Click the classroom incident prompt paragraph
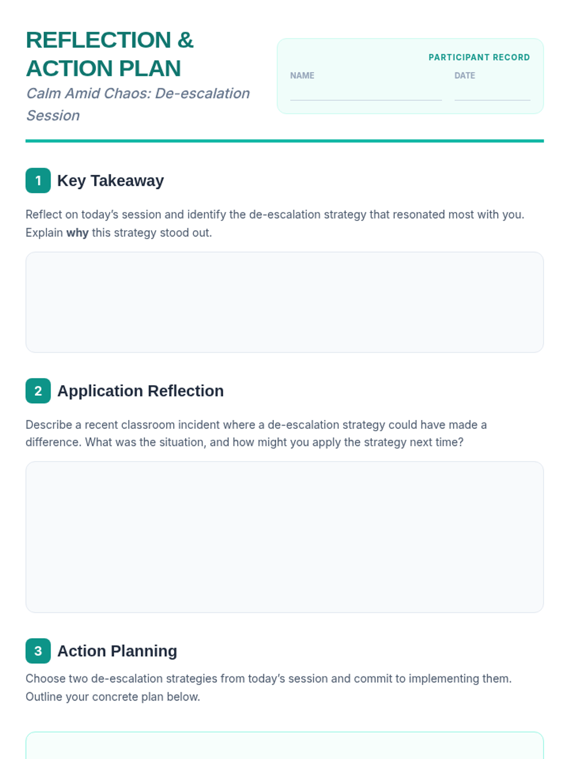Image resolution: width=569 pixels, height=759 pixels. point(256,434)
